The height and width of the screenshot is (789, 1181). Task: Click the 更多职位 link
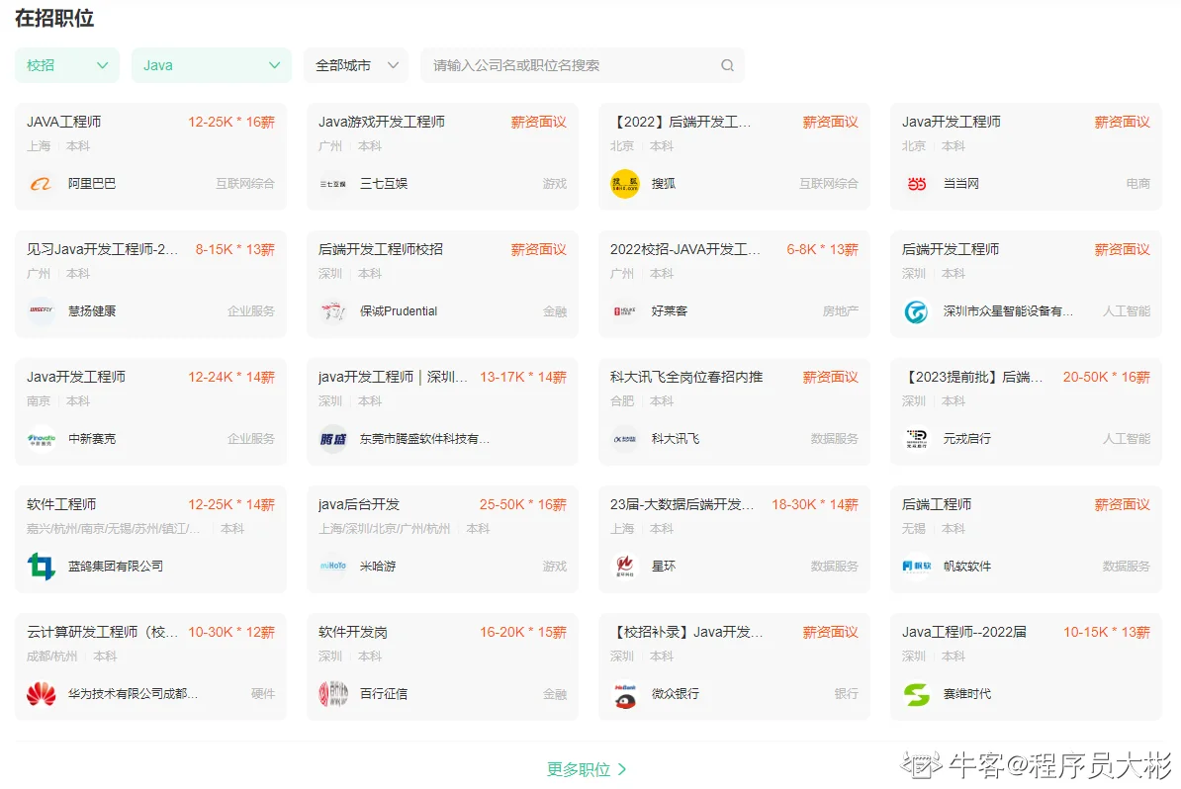click(586, 769)
